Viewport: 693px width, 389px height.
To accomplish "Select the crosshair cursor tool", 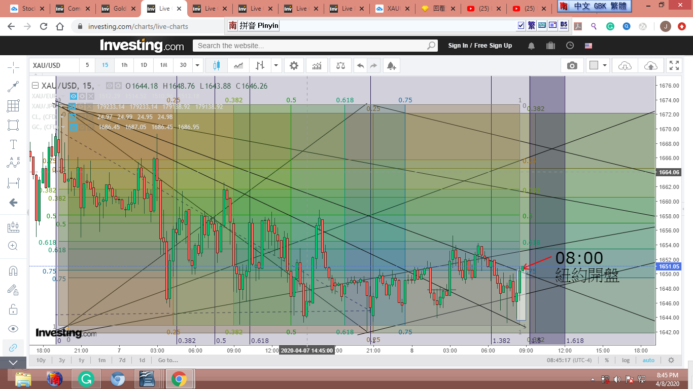I will click(x=13, y=67).
